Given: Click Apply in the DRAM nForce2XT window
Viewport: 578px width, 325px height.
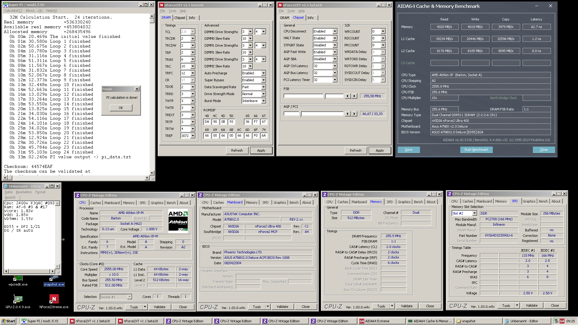Looking at the screenshot, I should (x=261, y=150).
